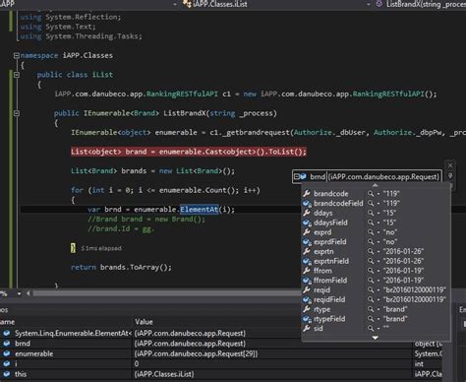
Task: Click the reqidField value "br20160120000119"
Action: [x=415, y=299]
